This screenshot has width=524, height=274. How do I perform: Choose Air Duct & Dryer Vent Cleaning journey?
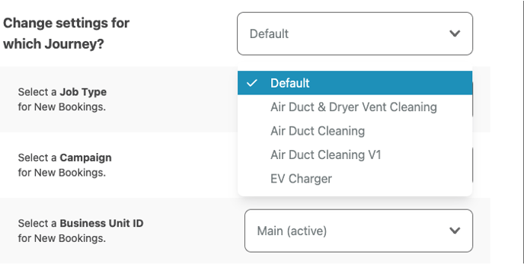[x=355, y=107]
